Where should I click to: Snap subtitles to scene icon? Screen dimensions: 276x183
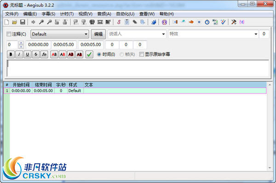[100, 22]
